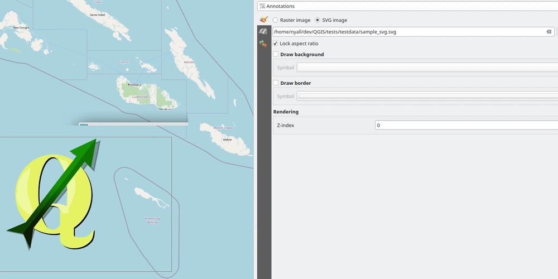
Task: Expand the Draw border Symbol dropdown
Action: (x=427, y=96)
